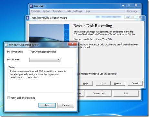Close the TrueCrypt Volume Creation Wizard window
Viewport: 149px width, 117px height.
pyautogui.click(x=140, y=17)
